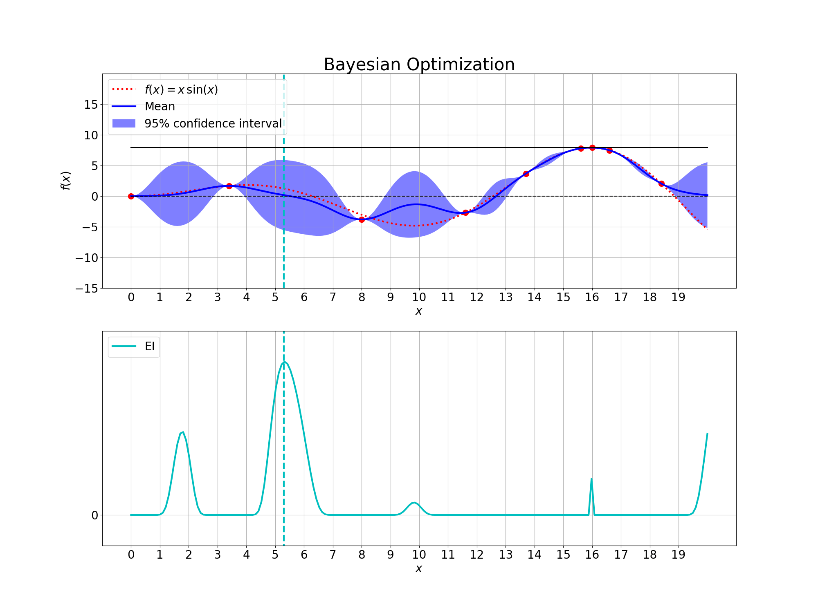818x613 pixels.
Task: Click the red data point at x=16
Action: (592, 148)
